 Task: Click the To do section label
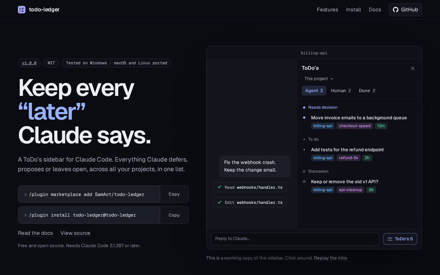pyautogui.click(x=313, y=139)
